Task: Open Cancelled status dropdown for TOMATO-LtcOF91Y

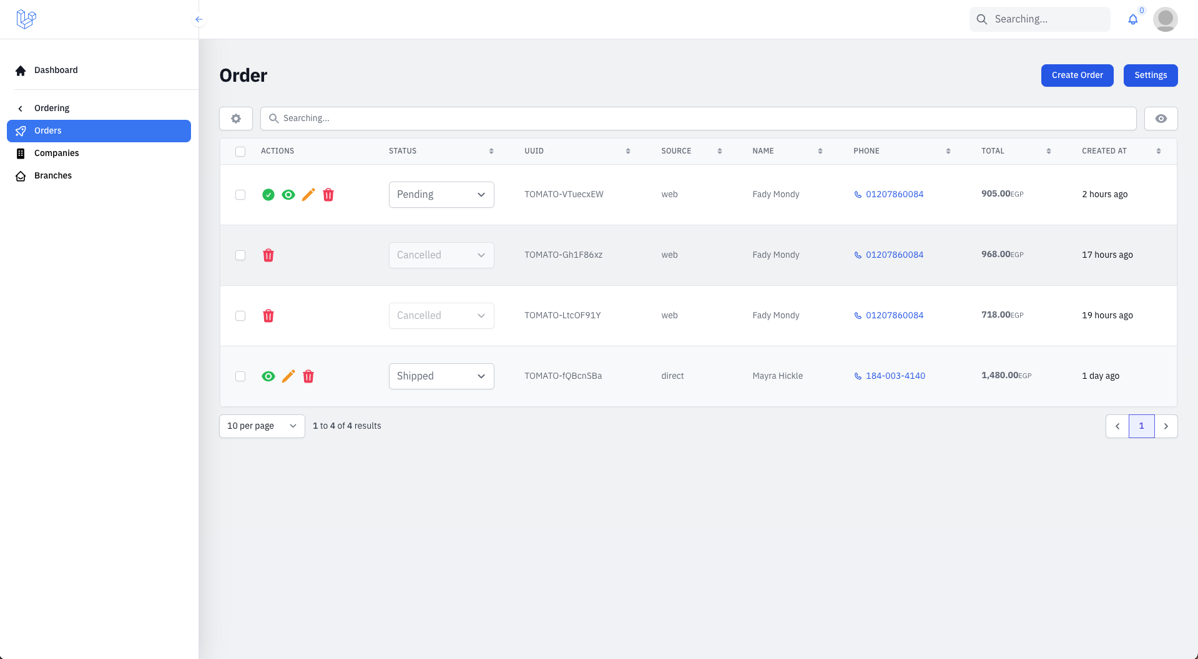Action: tap(441, 316)
